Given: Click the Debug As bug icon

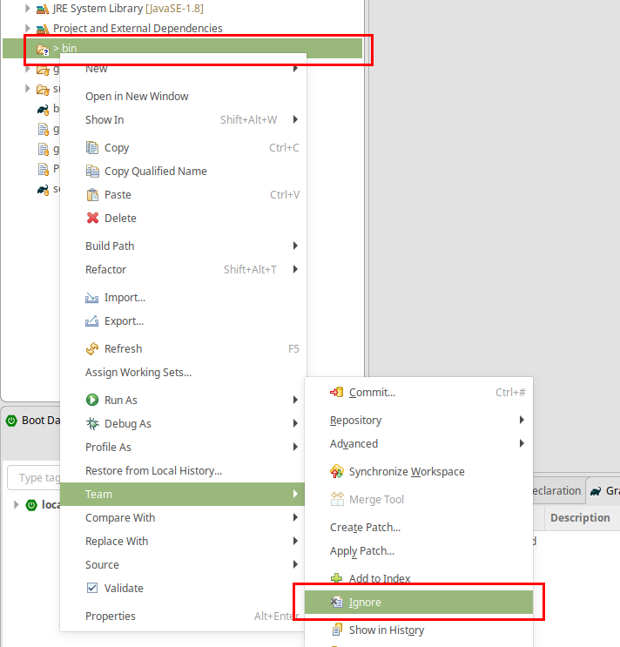Looking at the screenshot, I should click(x=92, y=424).
